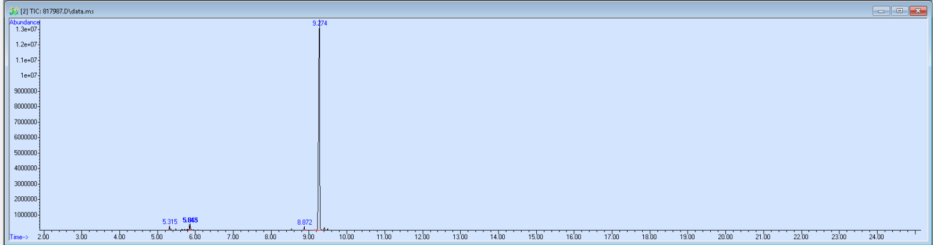Screen dimensions: 933x245
Task: Click the overlapping peak labels near 5.84
Action: [x=190, y=220]
